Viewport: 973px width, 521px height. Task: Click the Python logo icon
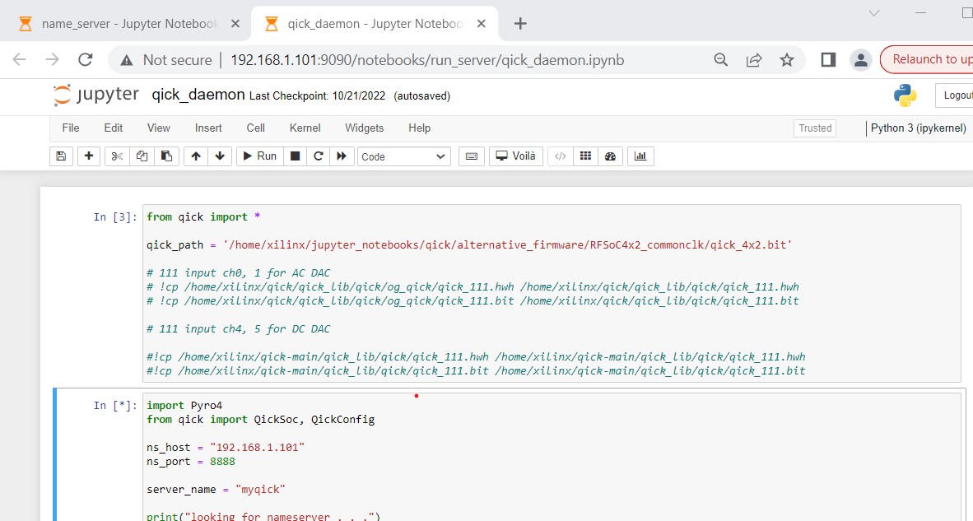[x=905, y=95]
